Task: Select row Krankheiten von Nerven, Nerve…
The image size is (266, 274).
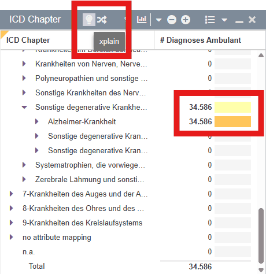Action: [x=91, y=64]
